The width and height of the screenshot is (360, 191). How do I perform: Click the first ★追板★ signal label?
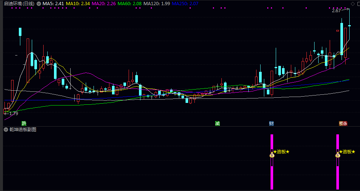(282, 152)
